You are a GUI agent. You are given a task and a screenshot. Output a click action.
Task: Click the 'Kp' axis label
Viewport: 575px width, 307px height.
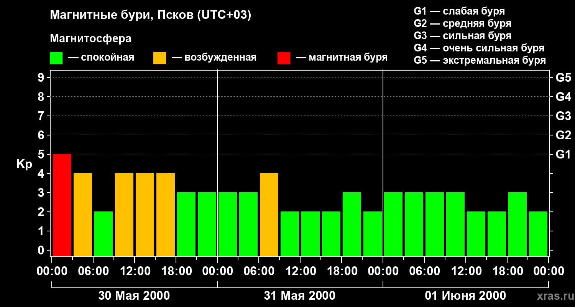coord(25,164)
